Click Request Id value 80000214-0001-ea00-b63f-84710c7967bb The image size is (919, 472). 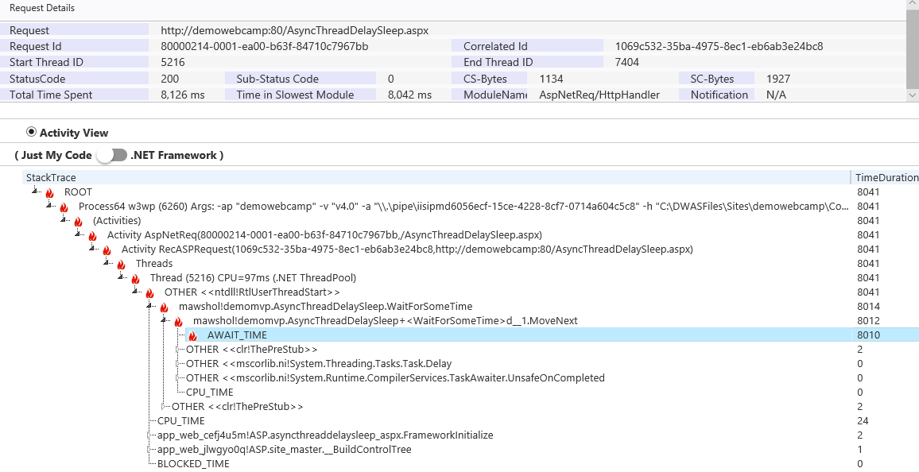(264, 46)
